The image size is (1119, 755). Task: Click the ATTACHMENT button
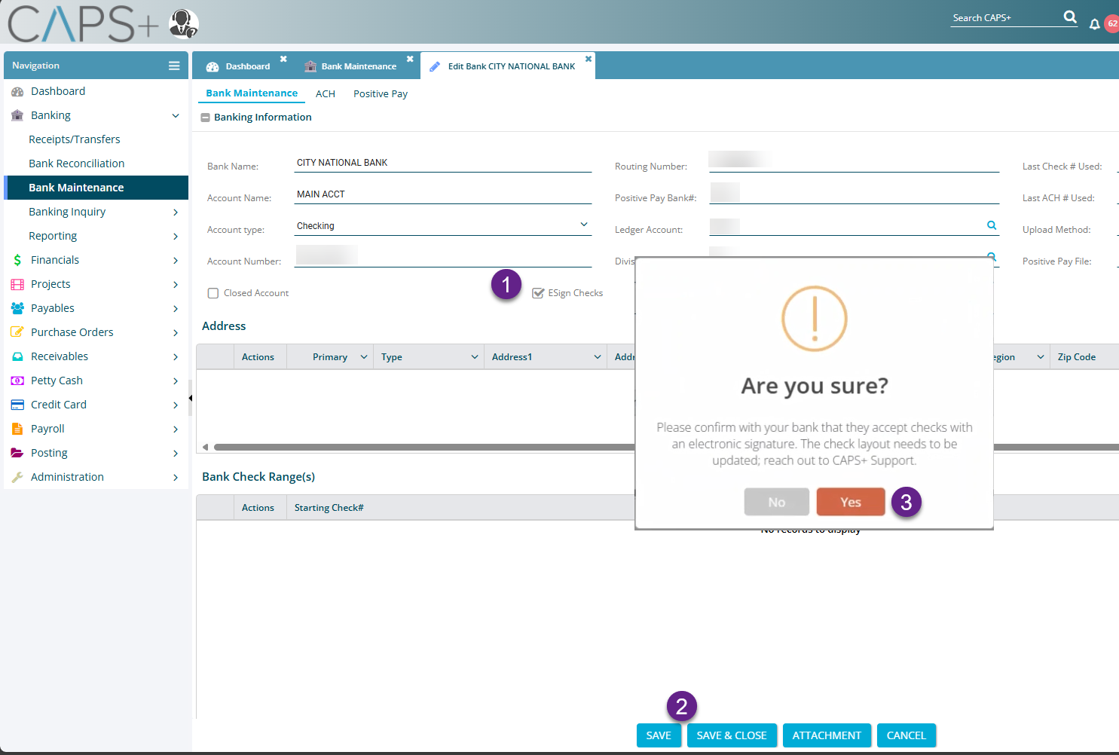827,735
